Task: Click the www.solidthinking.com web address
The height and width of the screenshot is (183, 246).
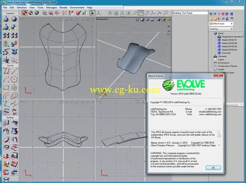Action: [210, 114]
